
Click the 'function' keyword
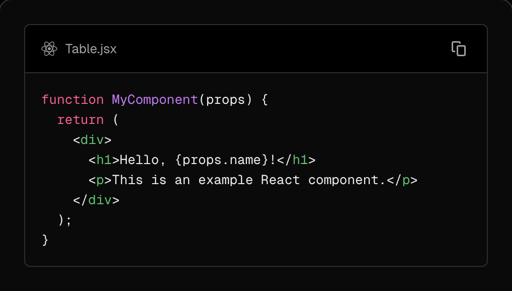[73, 100]
